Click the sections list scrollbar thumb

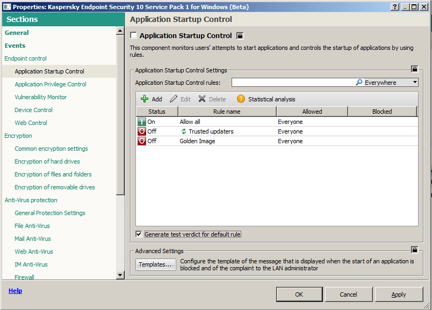(120, 115)
